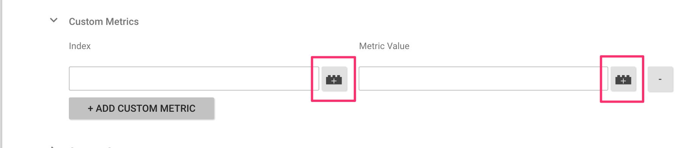The width and height of the screenshot is (690, 148).
Task: Click the lego brick icon beside Metric Value
Action: (x=623, y=79)
